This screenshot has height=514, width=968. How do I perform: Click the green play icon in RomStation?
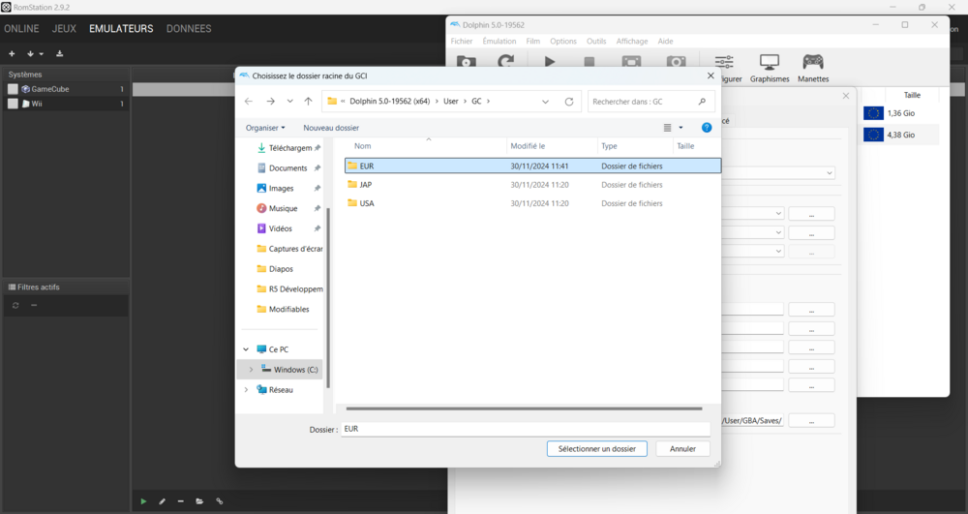tap(143, 501)
